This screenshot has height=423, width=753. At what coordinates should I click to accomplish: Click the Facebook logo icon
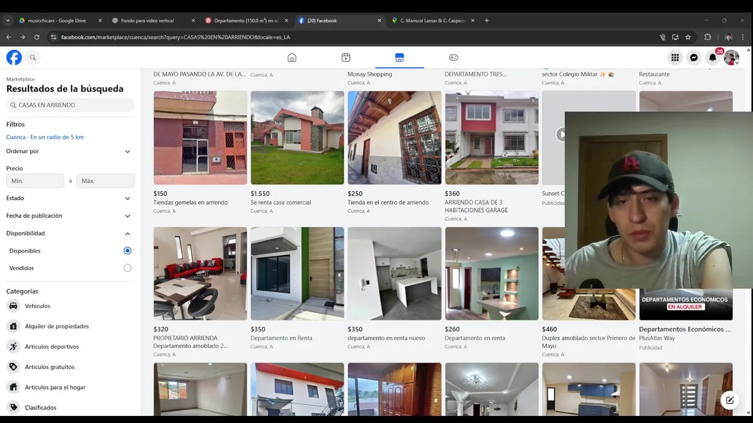[x=14, y=58]
